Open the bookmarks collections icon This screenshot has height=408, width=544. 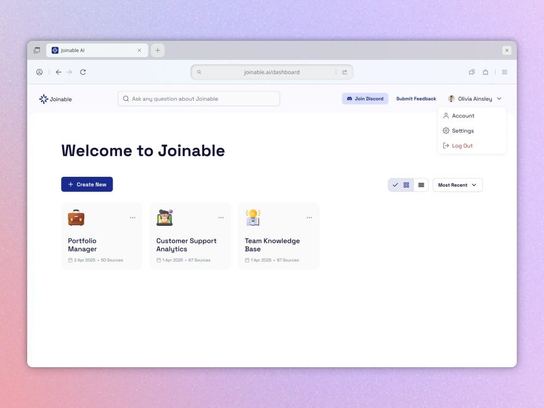472,72
